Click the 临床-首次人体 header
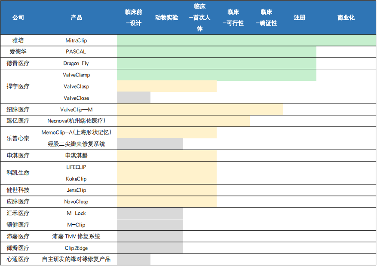377x266 pixels. (x=199, y=18)
